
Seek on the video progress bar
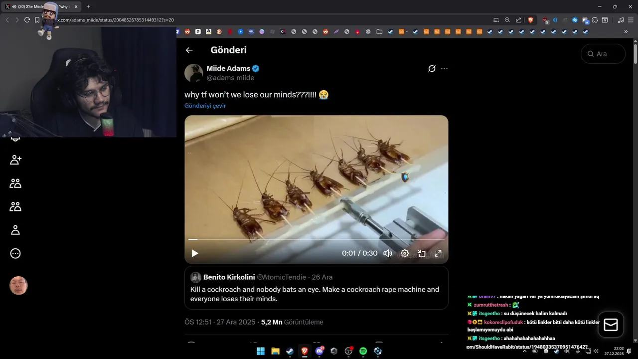pos(316,240)
